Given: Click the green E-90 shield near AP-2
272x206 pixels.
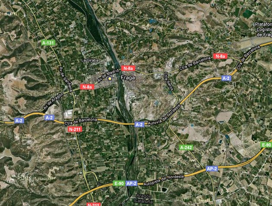Looking at the screenshot, I should click(x=119, y=183).
